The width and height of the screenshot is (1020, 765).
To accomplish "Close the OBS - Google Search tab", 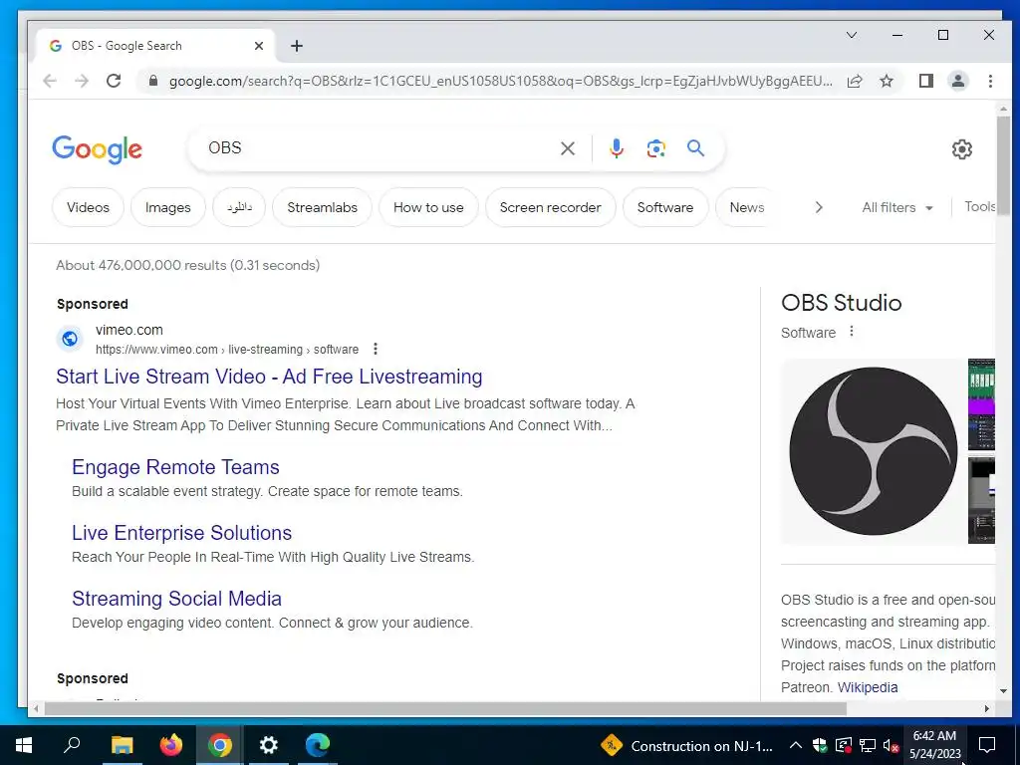I will (x=258, y=46).
